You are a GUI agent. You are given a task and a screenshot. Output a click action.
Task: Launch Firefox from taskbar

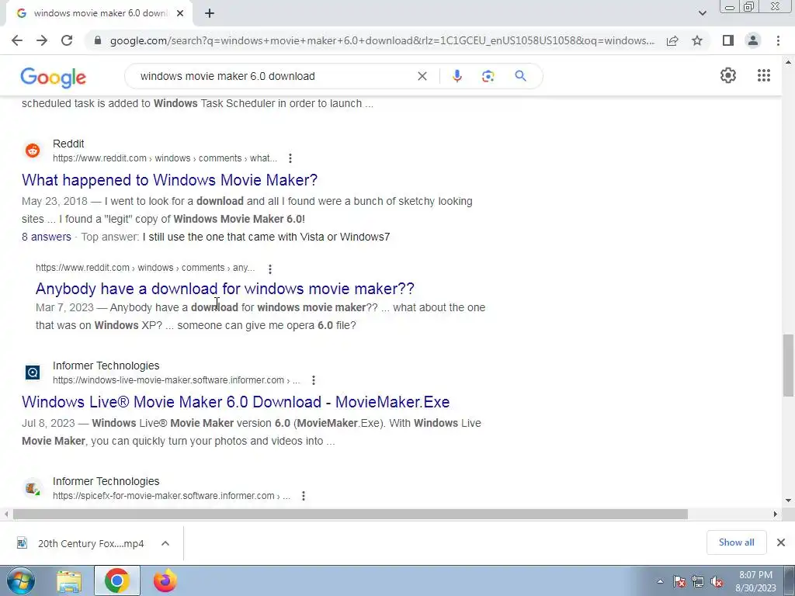[165, 580]
